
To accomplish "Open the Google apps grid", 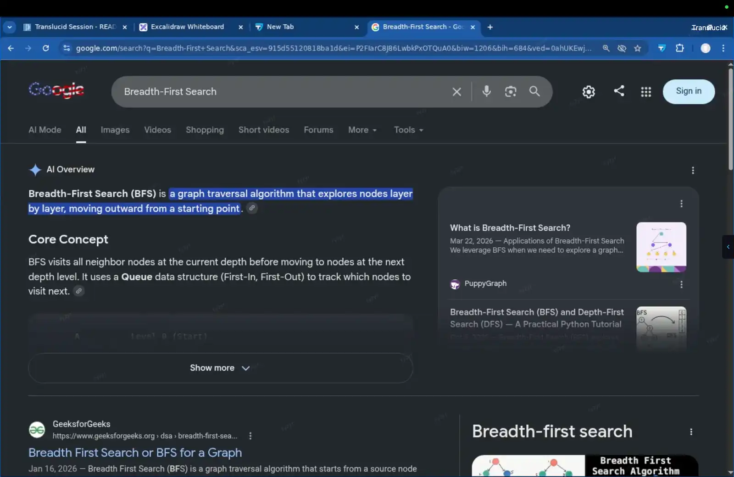I will point(646,92).
